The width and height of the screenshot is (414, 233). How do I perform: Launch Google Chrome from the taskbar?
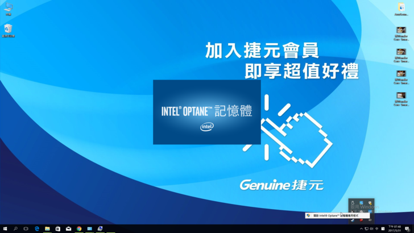click(79, 229)
